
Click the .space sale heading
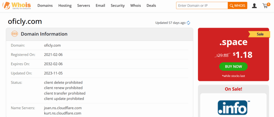[x=233, y=42]
